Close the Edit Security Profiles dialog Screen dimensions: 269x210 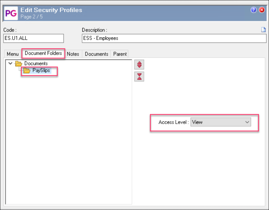[x=262, y=10]
